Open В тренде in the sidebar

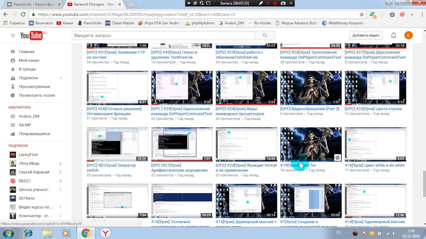(x=27, y=69)
